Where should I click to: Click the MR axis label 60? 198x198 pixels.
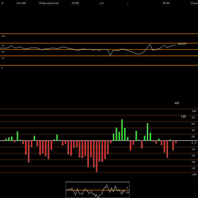[193, 124]
